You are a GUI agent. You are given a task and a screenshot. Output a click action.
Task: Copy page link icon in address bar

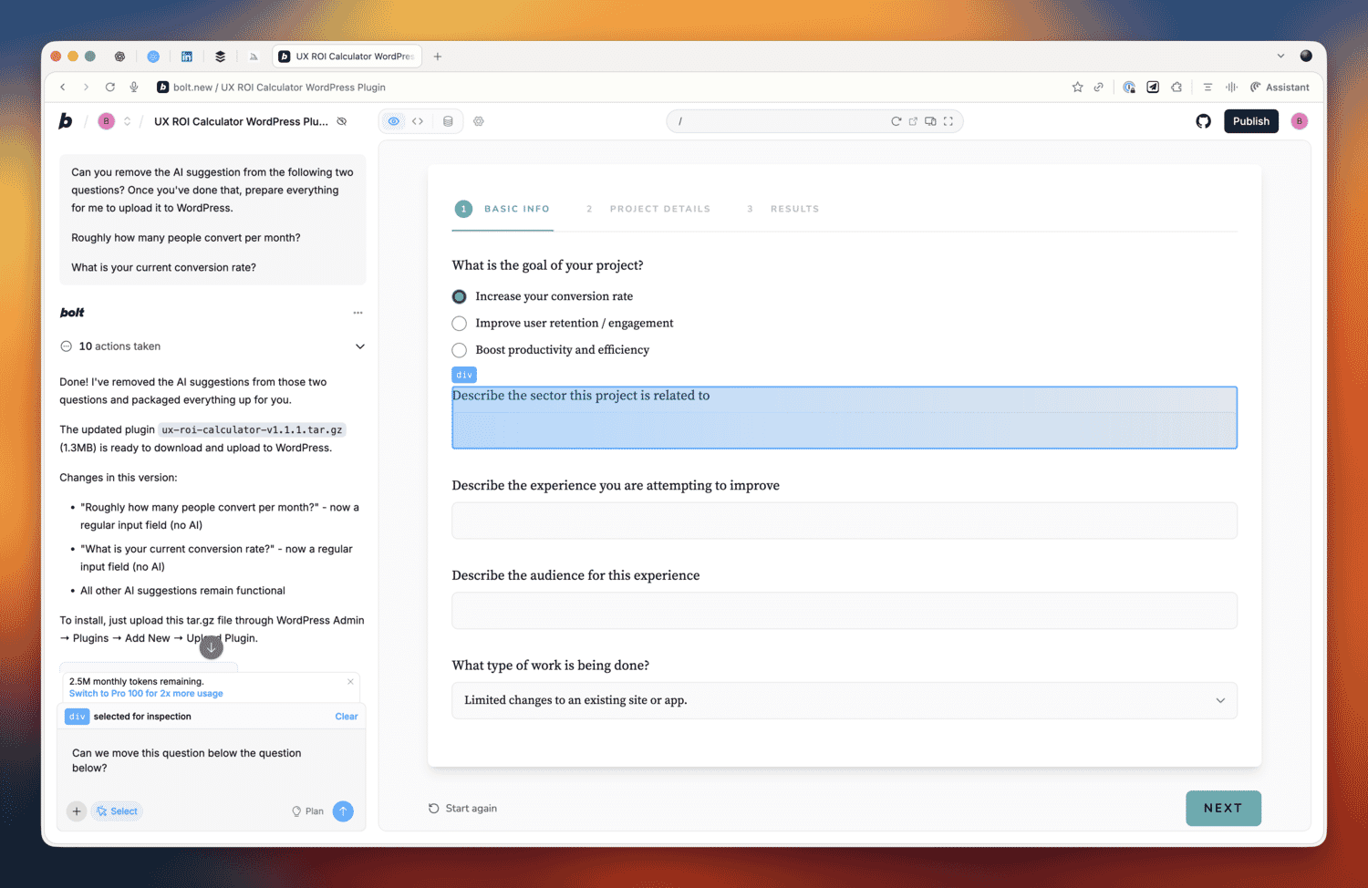click(1099, 88)
